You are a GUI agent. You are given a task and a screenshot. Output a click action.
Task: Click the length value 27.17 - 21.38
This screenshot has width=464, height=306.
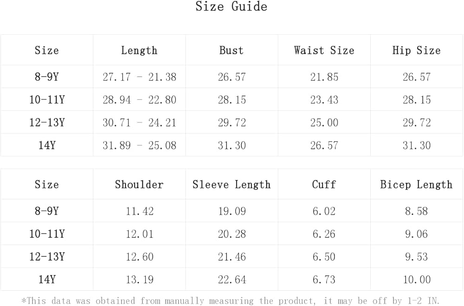tap(139, 77)
